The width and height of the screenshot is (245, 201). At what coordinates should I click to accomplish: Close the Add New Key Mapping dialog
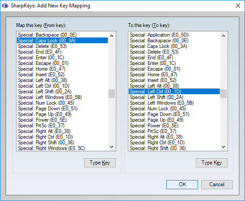238,6
